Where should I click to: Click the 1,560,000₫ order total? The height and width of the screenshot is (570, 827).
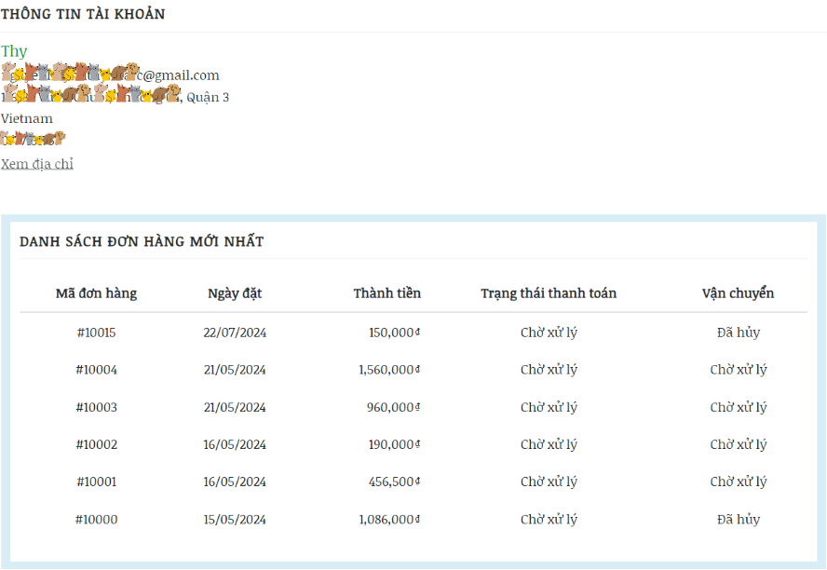click(x=389, y=370)
